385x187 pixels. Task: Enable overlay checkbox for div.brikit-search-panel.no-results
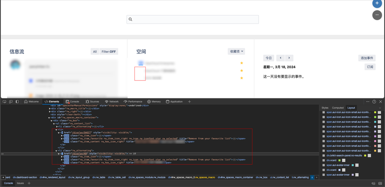pos(324,156)
